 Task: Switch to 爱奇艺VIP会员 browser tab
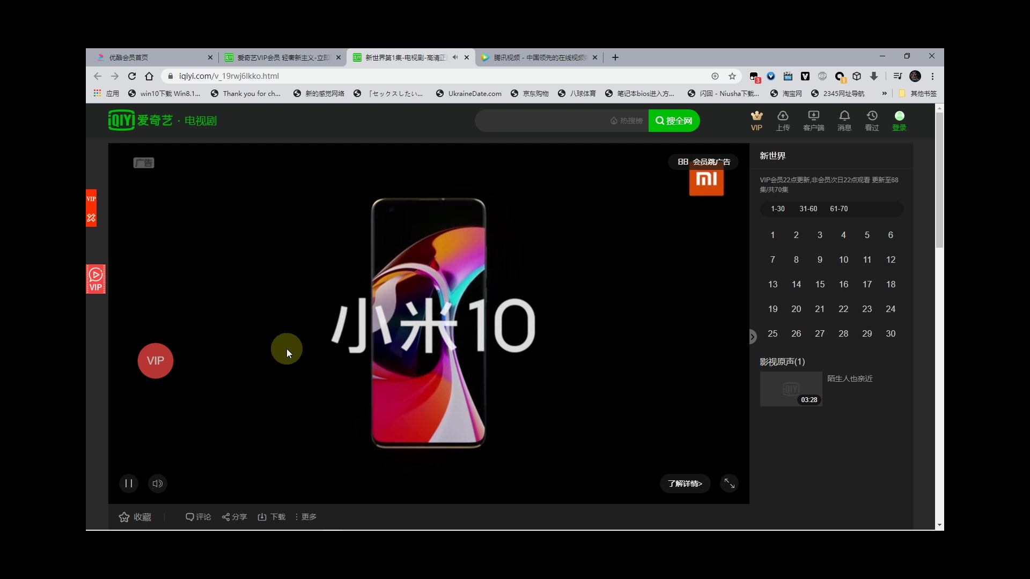[282, 57]
